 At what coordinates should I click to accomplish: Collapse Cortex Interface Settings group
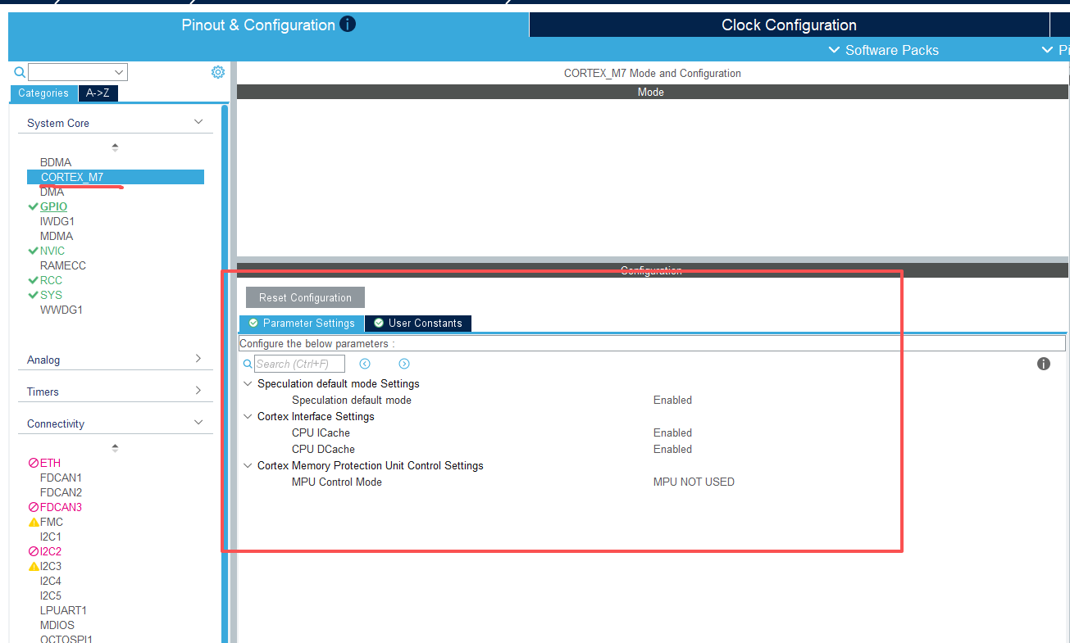[x=248, y=416]
